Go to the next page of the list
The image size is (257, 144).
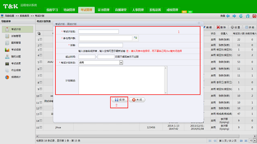point(241,141)
